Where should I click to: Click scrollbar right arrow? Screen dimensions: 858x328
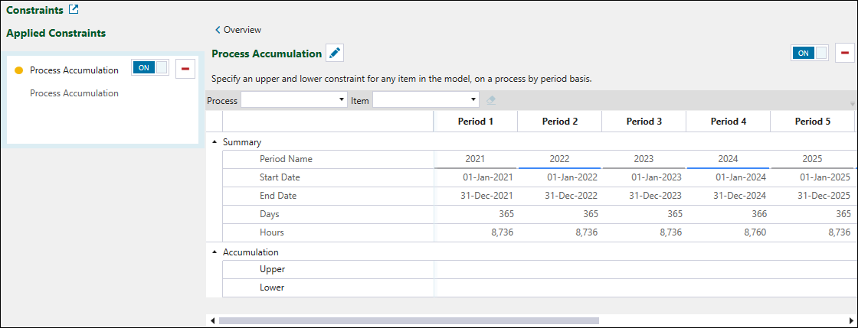[x=851, y=321]
